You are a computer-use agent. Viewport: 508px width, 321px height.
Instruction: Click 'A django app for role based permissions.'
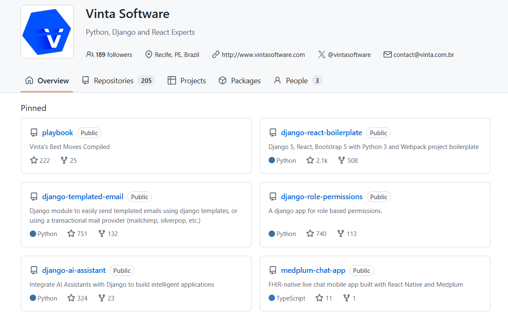(x=325, y=211)
